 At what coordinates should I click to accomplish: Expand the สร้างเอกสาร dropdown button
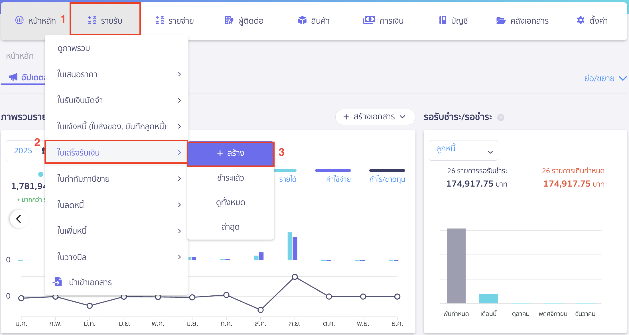375,117
